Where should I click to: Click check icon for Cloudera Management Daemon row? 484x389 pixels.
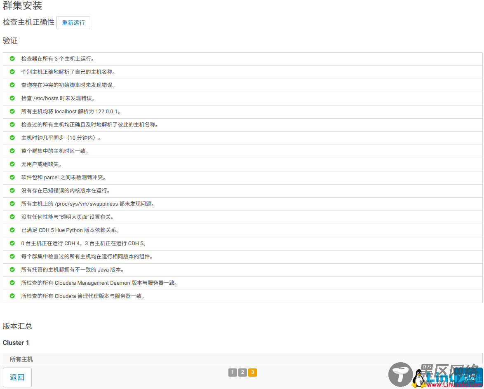coord(12,283)
